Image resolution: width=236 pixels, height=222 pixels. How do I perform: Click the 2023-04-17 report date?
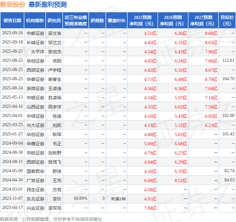pos(12,208)
